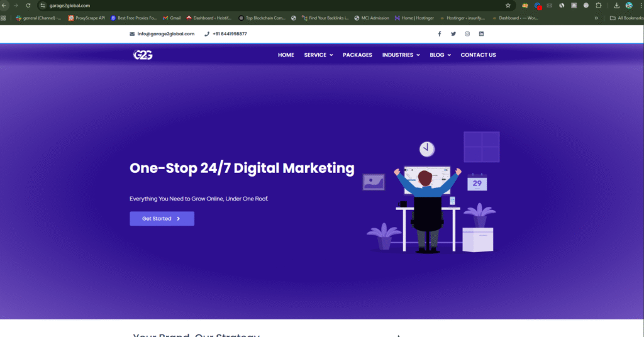The image size is (644, 337).
Task: Go to the Home menu item
Action: coord(286,55)
